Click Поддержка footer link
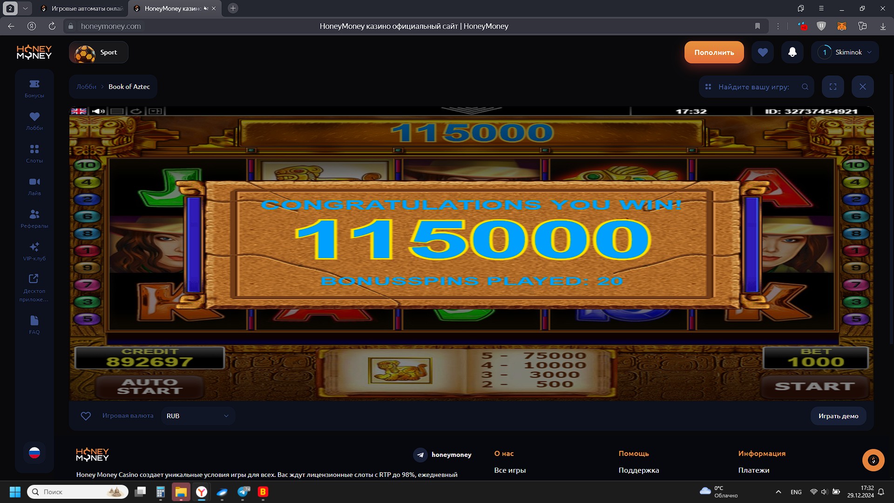This screenshot has height=503, width=894. [x=639, y=470]
